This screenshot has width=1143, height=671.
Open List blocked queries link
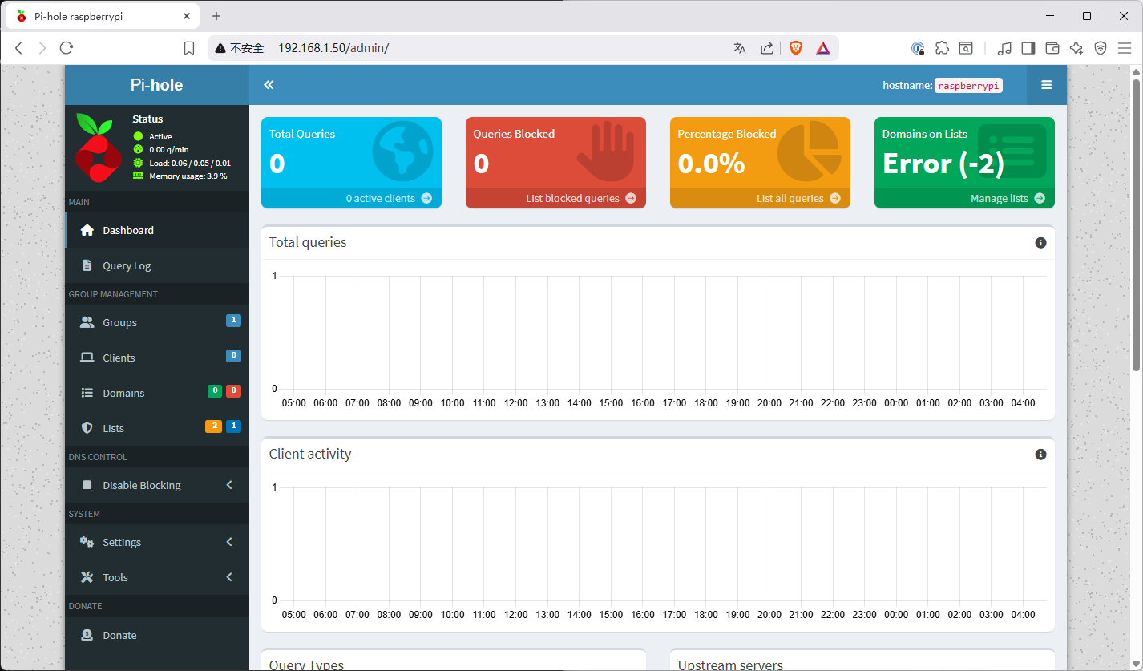[x=555, y=198]
